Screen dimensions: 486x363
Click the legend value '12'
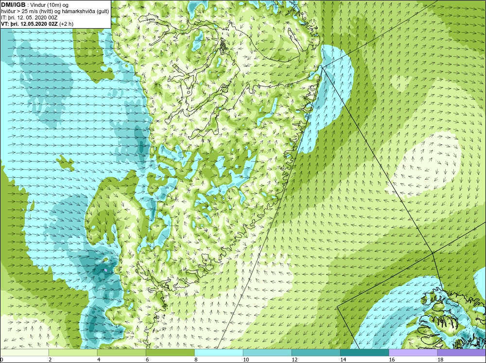295,360
